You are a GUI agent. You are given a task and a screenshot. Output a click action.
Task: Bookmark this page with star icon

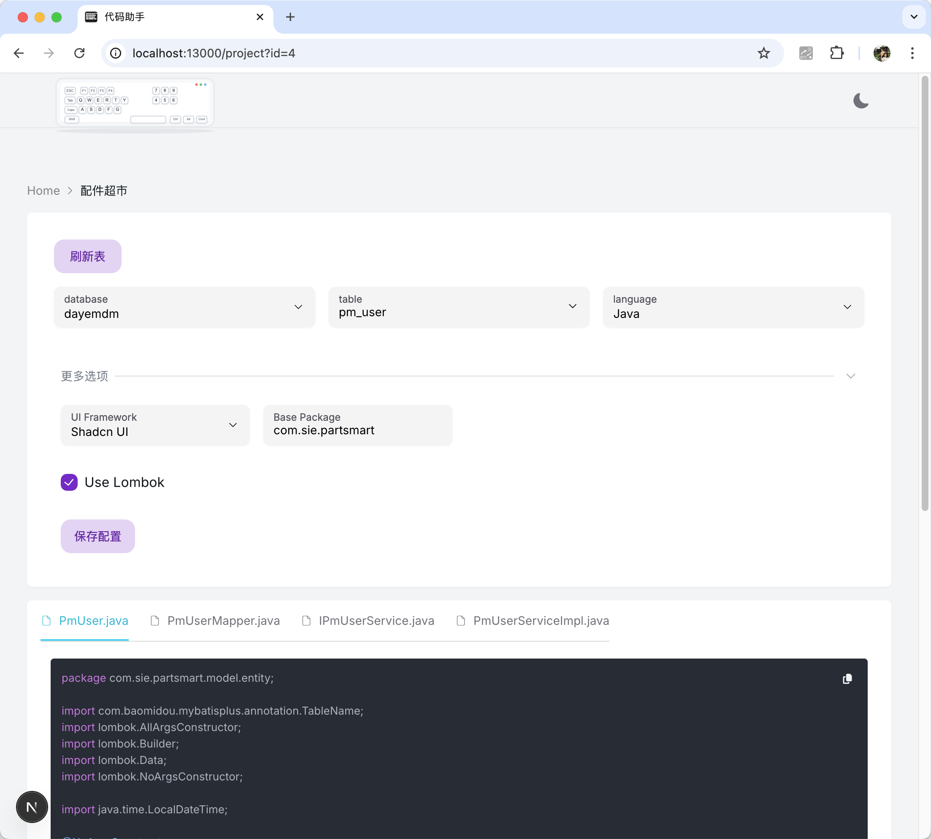coord(763,54)
